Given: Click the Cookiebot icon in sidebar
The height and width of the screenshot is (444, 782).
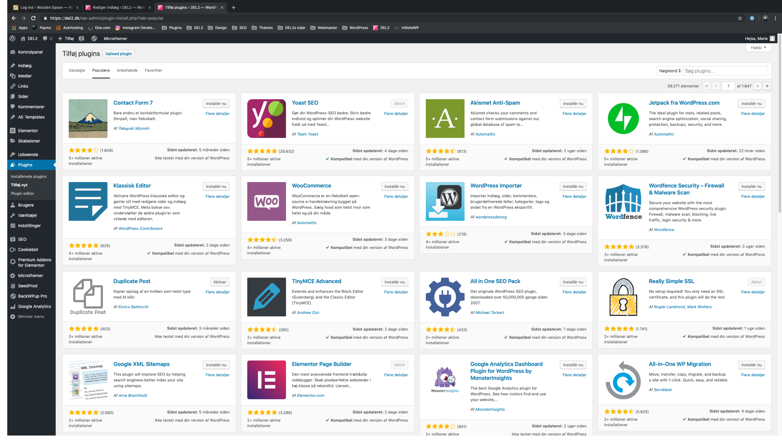Looking at the screenshot, I should pos(13,249).
